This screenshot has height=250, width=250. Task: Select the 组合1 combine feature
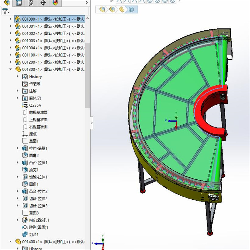tap(26, 234)
